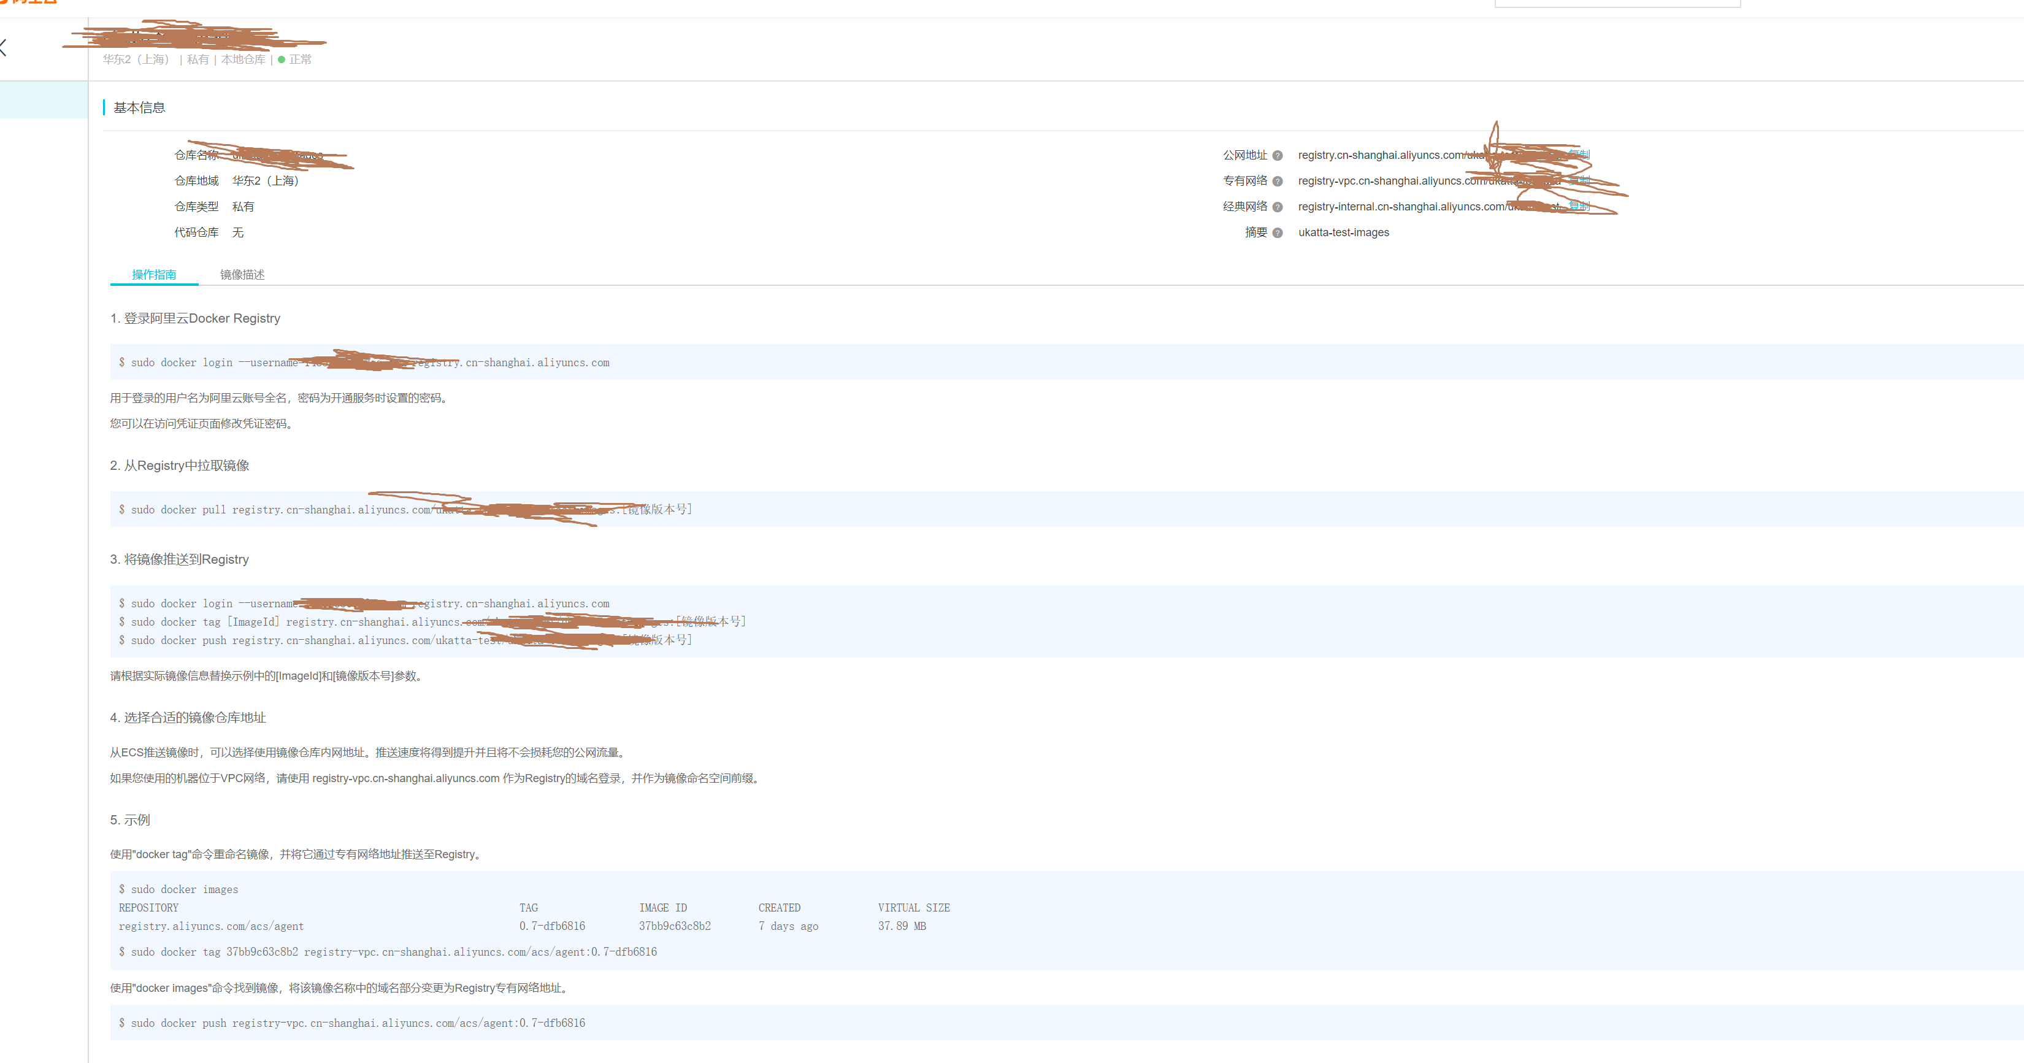Click the sudo docker images command
Viewport: 2024px width, 1063px height.
click(x=178, y=889)
